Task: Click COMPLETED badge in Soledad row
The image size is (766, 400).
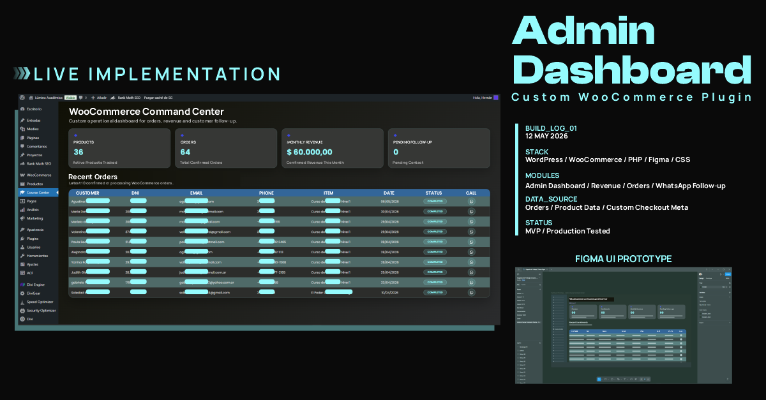Action: (x=435, y=293)
